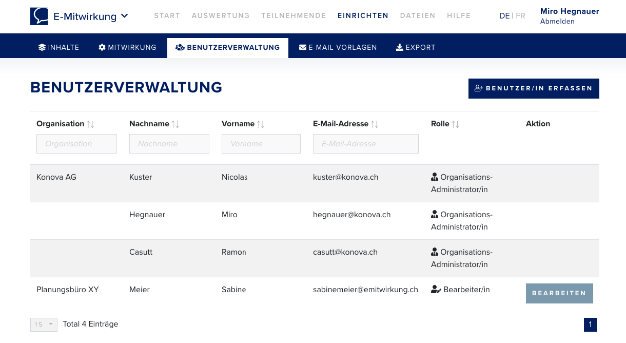626x343 pixels.
Task: Focus the Organisation filter field
Action: pyautogui.click(x=76, y=144)
